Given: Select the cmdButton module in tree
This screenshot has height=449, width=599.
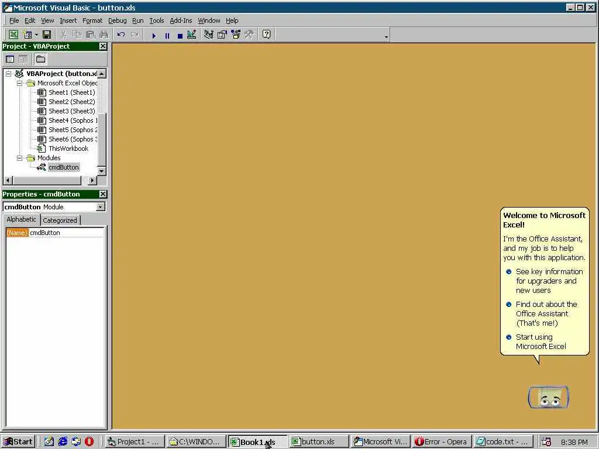Looking at the screenshot, I should click(x=63, y=167).
